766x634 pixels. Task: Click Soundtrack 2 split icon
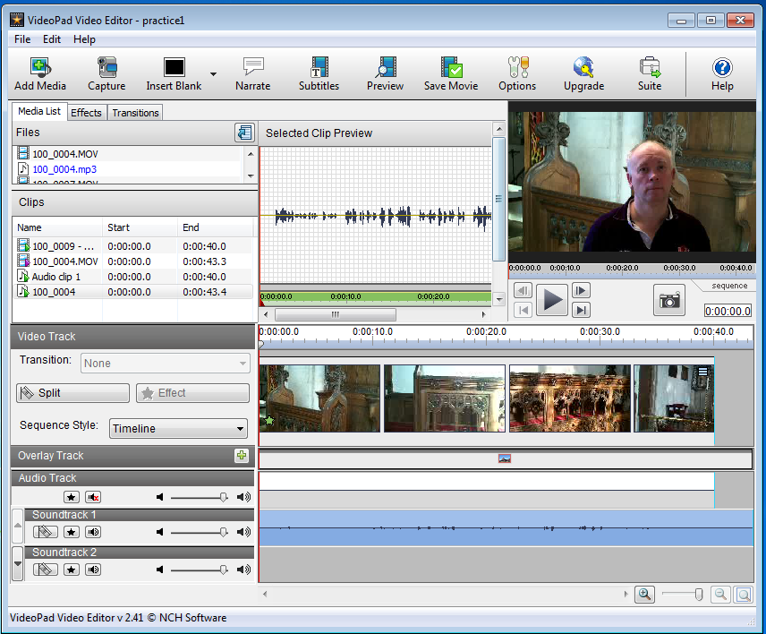click(x=45, y=570)
